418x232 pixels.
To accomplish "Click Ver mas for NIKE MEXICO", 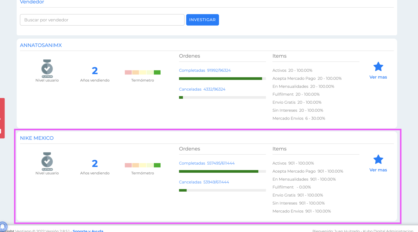I will [378, 170].
